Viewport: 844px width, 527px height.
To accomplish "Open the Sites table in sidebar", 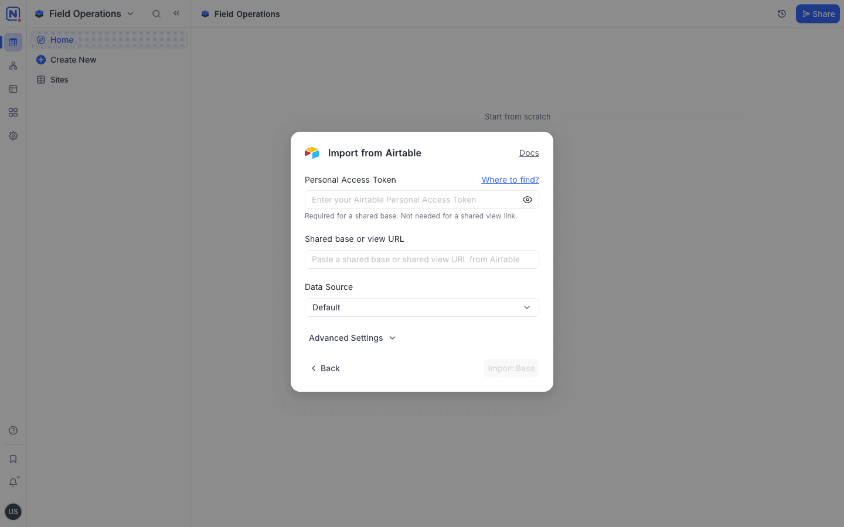I will [108, 80].
